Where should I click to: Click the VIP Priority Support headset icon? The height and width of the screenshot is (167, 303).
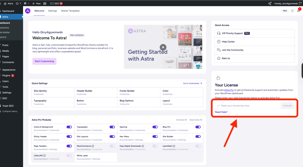(219, 33)
